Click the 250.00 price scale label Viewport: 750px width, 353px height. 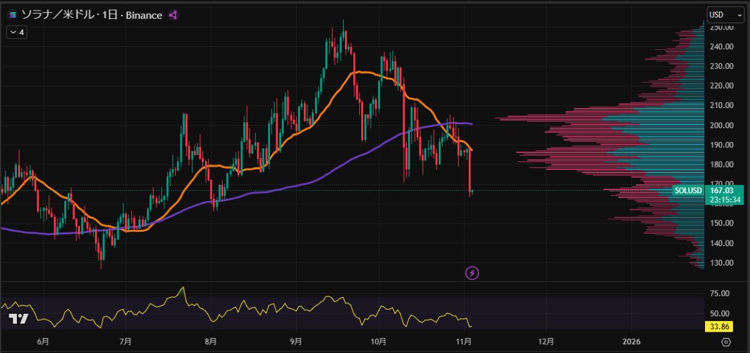[721, 27]
